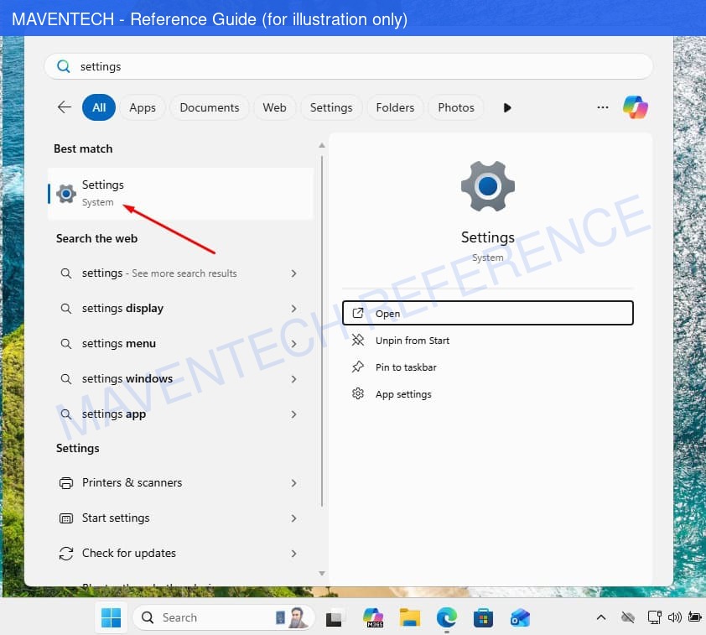Expand Check for updates chevron
This screenshot has width=706, height=635.
click(293, 554)
